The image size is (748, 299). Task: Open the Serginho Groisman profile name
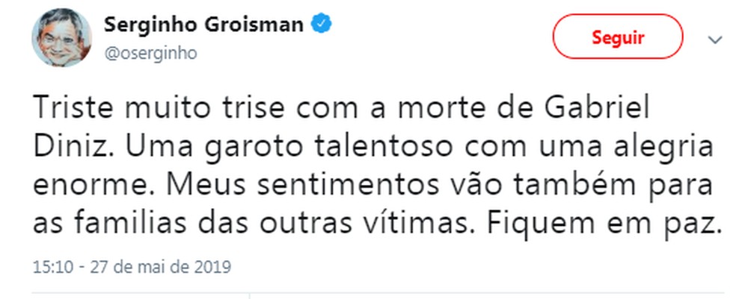pos(203,25)
